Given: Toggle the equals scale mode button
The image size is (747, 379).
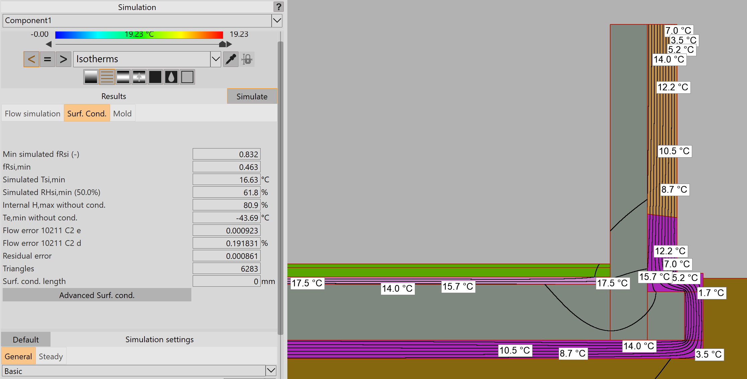Looking at the screenshot, I should click(47, 59).
